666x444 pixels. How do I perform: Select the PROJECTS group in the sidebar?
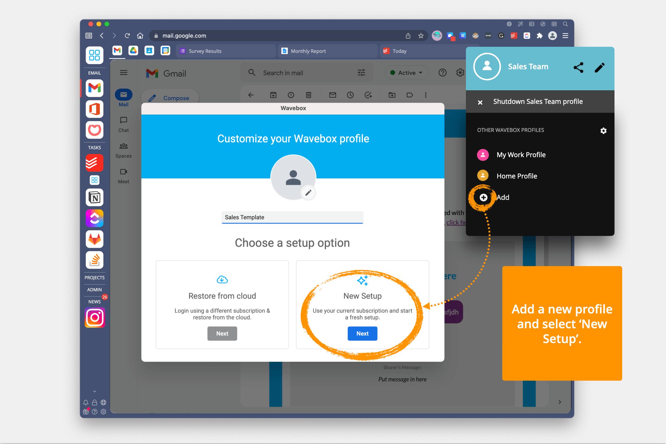[94, 278]
